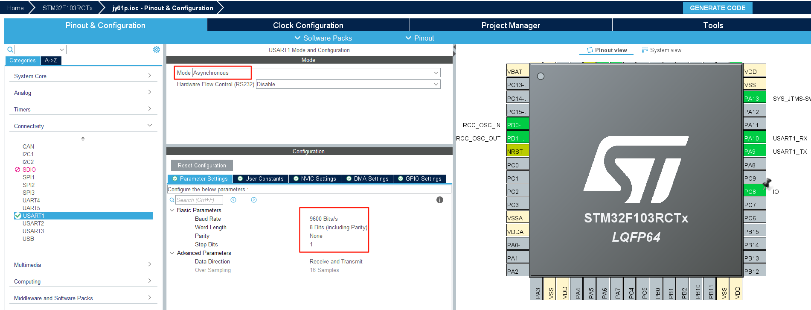This screenshot has width=811, height=310.
Task: Open the Software Packs dropdown menu
Action: pyautogui.click(x=323, y=38)
